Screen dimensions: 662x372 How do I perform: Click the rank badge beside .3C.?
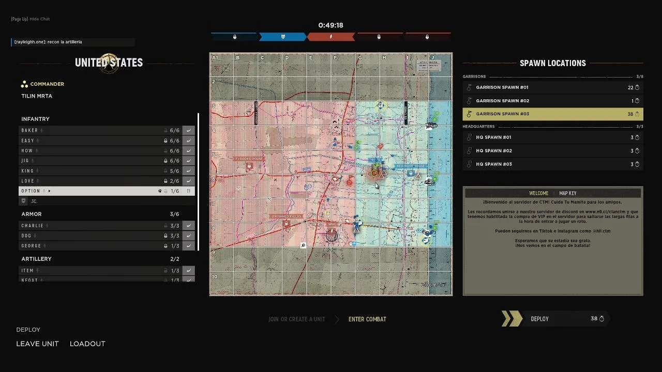point(24,201)
